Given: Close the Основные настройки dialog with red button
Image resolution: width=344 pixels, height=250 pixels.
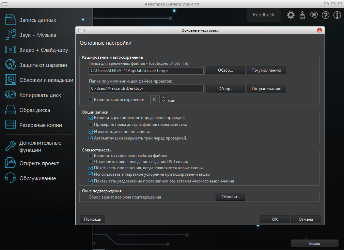Looking at the screenshot, I should 319,30.
